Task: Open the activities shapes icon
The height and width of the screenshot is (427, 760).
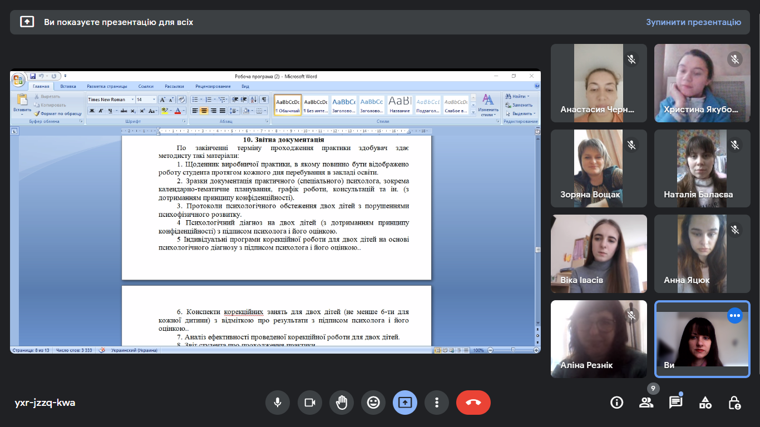Action: [x=705, y=403]
